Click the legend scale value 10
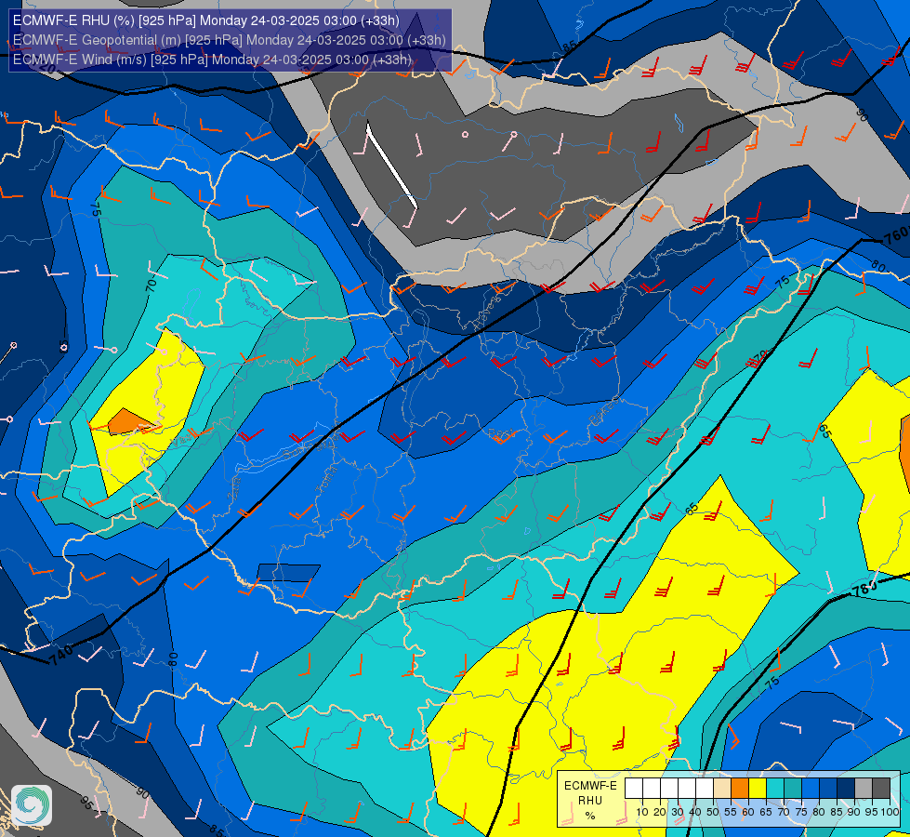Image resolution: width=910 pixels, height=837 pixels. [642, 812]
